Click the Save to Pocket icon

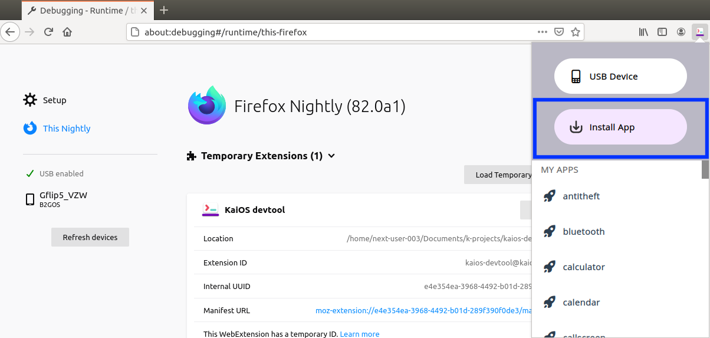(x=559, y=32)
